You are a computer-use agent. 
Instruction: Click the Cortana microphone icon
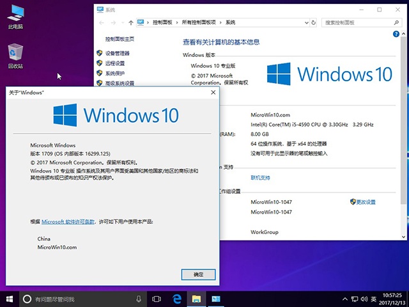139,299
